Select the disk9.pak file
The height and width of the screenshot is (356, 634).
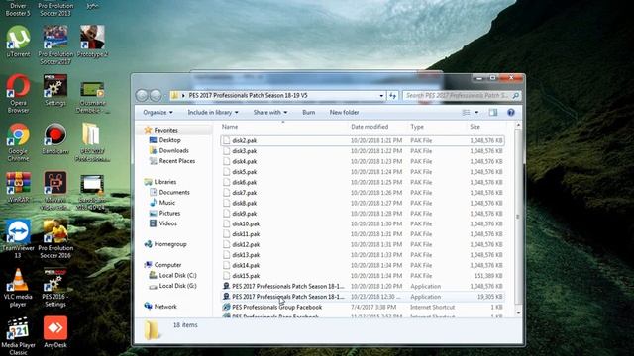pos(363,214)
